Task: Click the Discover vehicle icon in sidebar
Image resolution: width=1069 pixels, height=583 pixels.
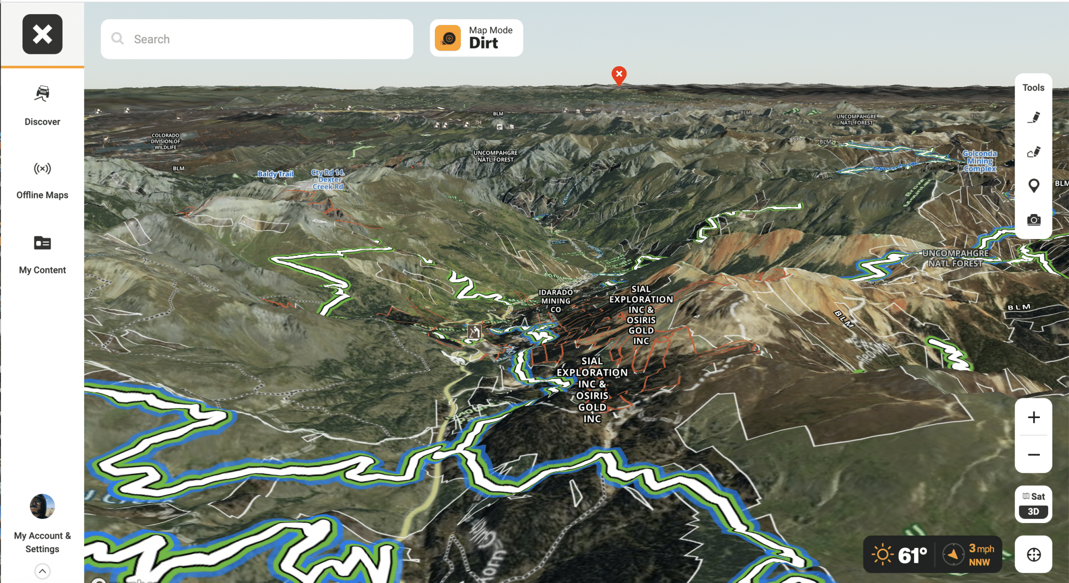Action: coord(42,94)
